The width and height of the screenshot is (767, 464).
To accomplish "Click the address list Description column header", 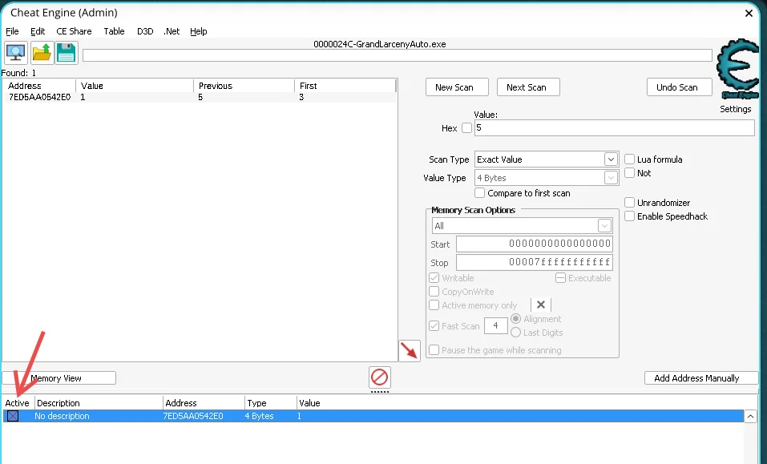I will pyautogui.click(x=99, y=403).
